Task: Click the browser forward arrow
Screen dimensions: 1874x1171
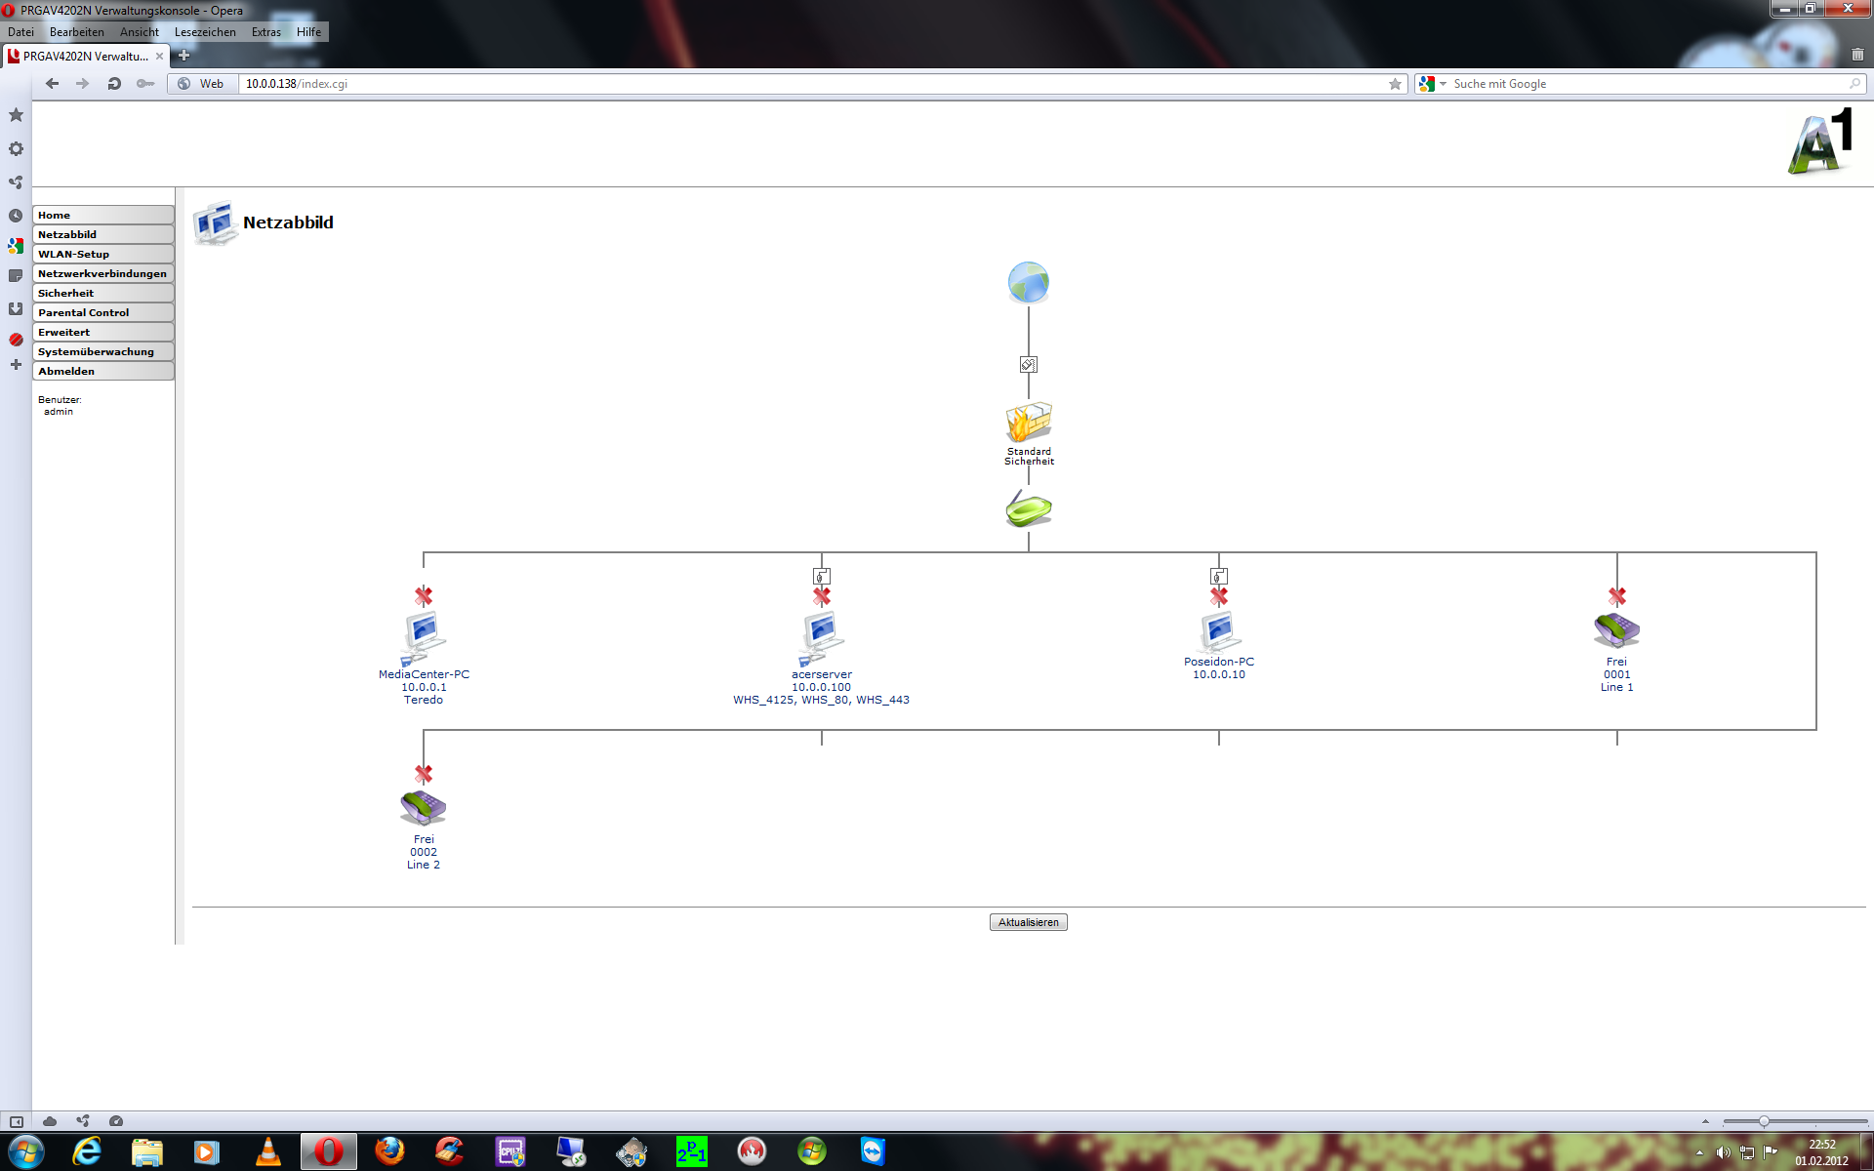Action: point(83,84)
